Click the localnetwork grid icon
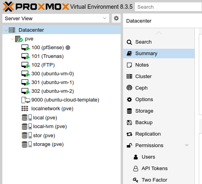Viewport: 202px width, 184px height. click(25, 109)
